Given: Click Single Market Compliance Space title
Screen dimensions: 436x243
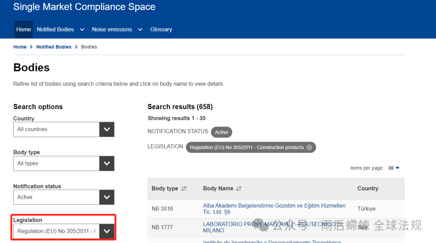Looking at the screenshot, I should tap(84, 7).
